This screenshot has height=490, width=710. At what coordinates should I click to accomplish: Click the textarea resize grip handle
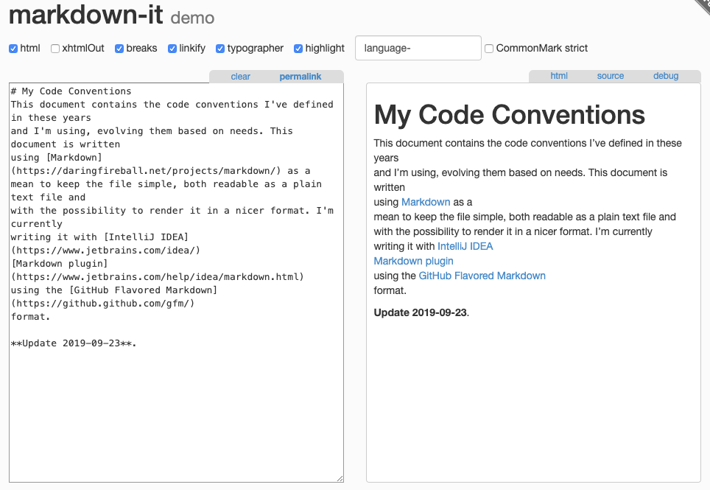coord(340,478)
